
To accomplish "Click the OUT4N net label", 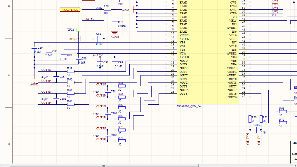I will [46, 70].
